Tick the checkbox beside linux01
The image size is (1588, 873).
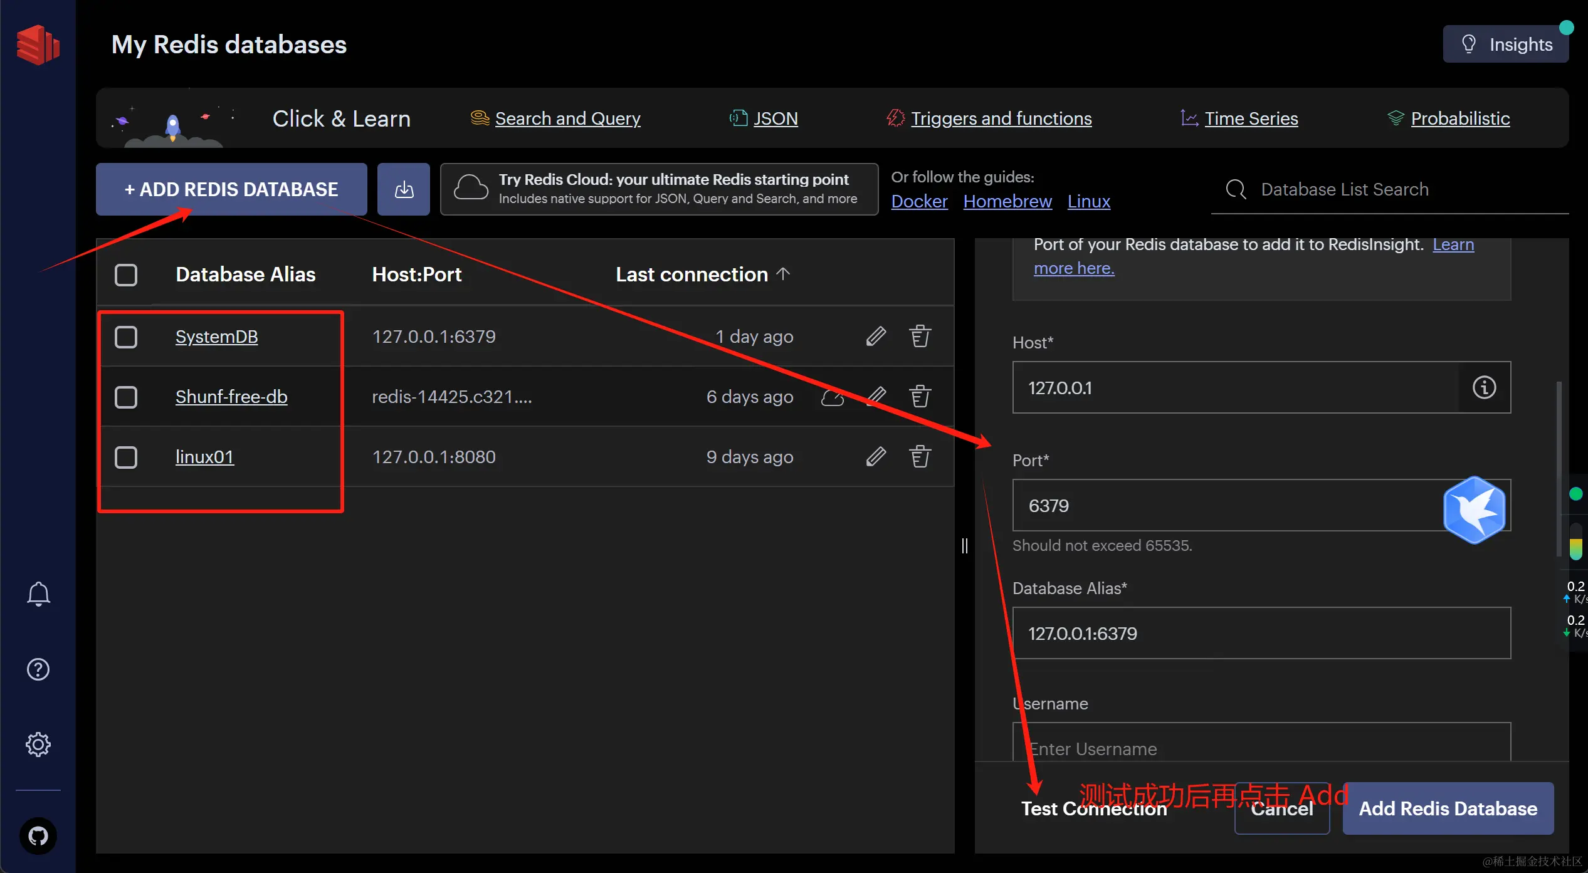coord(126,457)
